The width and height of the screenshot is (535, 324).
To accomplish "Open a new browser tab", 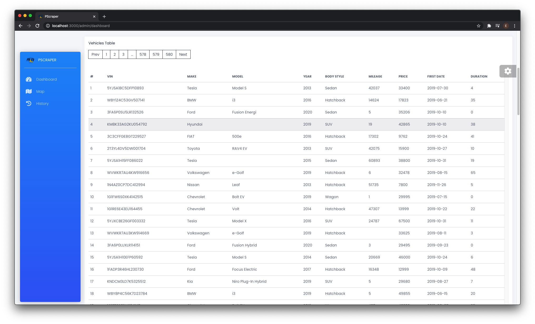I will tap(104, 17).
